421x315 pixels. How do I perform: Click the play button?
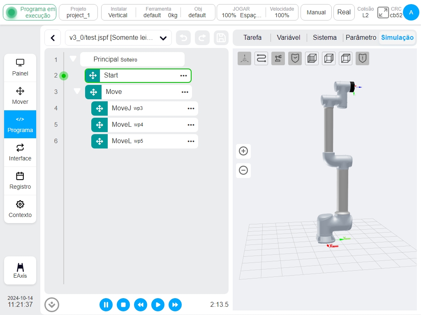point(158,305)
